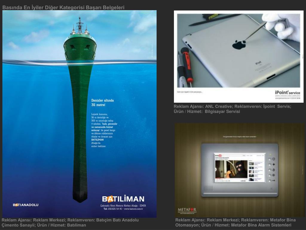Click the caption 'Reklam Ajansı: ANL Creative; Reklamveren: İpoint Servis;'
This screenshot has width=306, height=230.
[232, 106]
